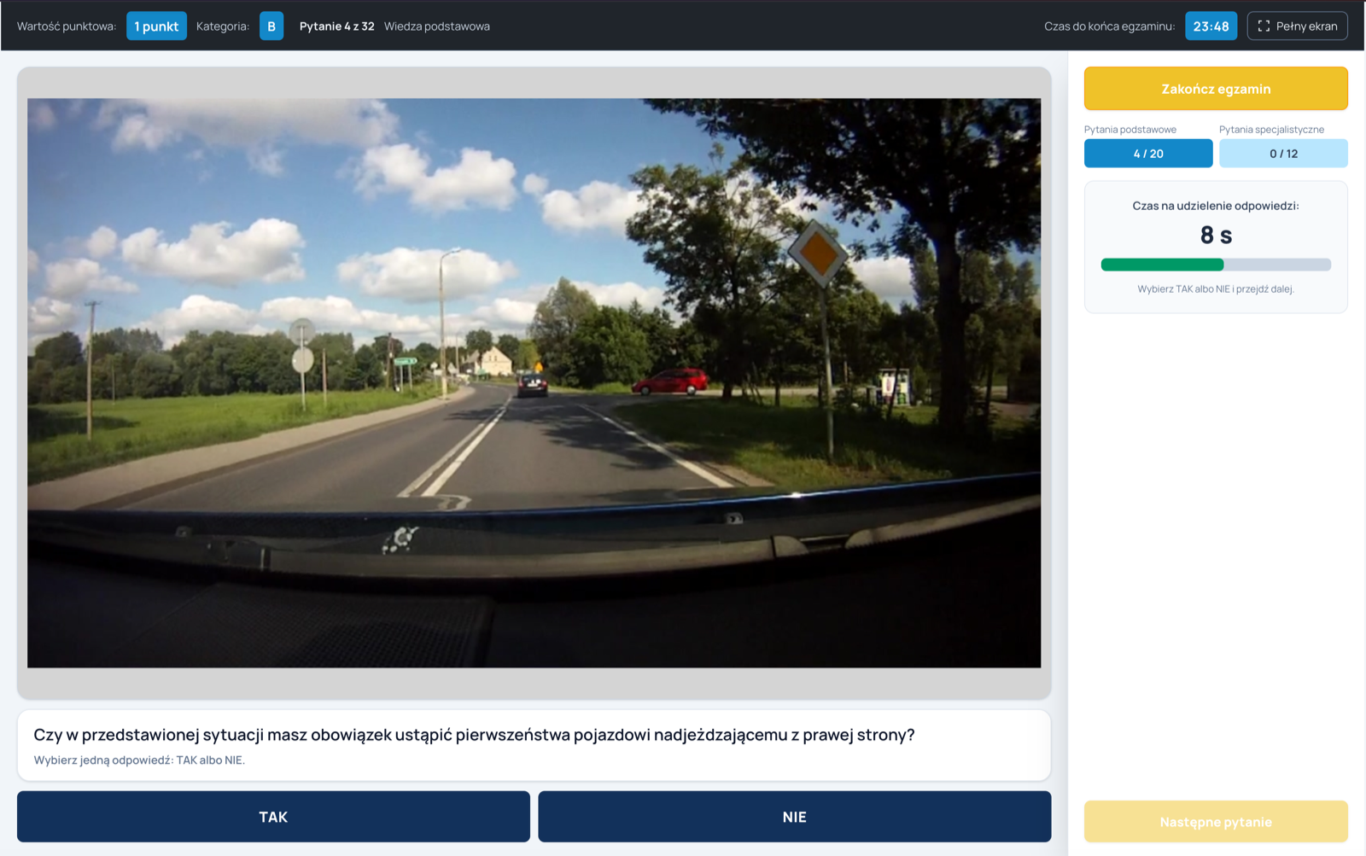
Task: Click the 1 punkt value badge
Action: (x=156, y=26)
